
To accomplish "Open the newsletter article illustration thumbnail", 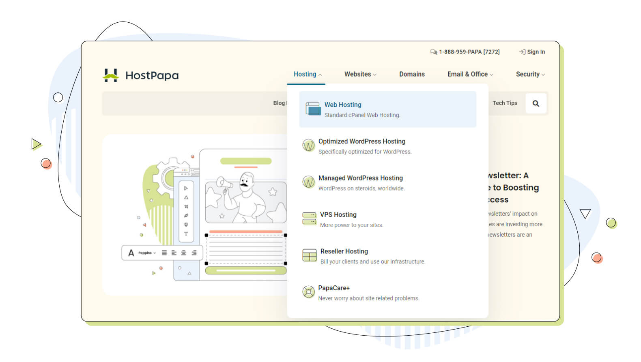I will pos(195,215).
